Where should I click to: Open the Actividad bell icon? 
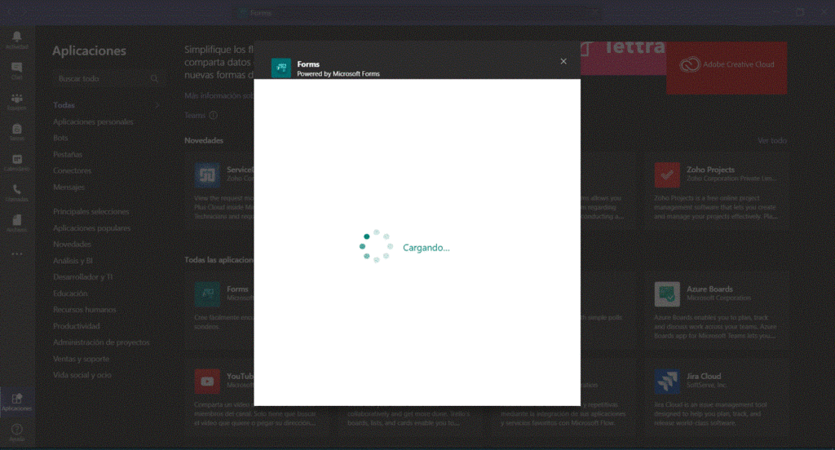[16, 38]
